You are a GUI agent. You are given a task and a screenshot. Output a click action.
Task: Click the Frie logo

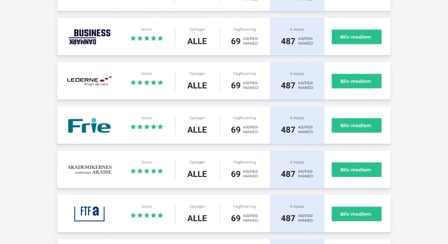pos(89,126)
